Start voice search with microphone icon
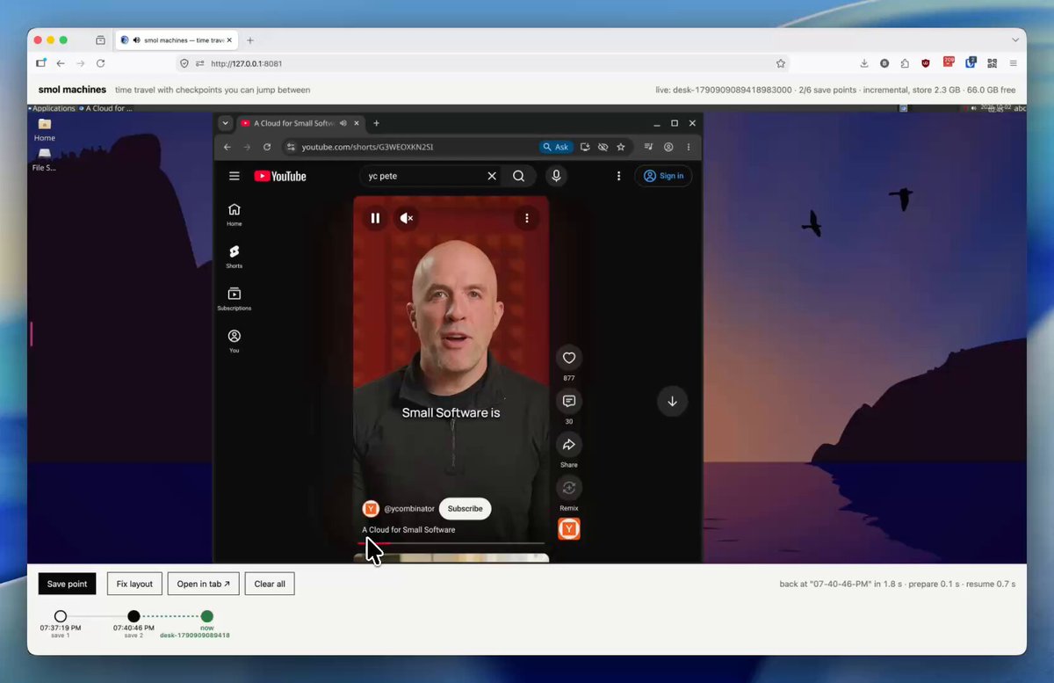 click(x=556, y=176)
